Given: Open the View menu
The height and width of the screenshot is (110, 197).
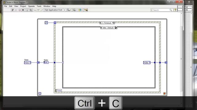Looking at the screenshot, I should pyautogui.click(x=16, y=6).
